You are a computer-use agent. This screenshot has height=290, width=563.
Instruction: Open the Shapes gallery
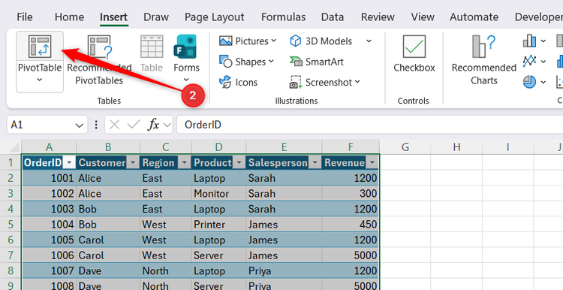coord(246,62)
